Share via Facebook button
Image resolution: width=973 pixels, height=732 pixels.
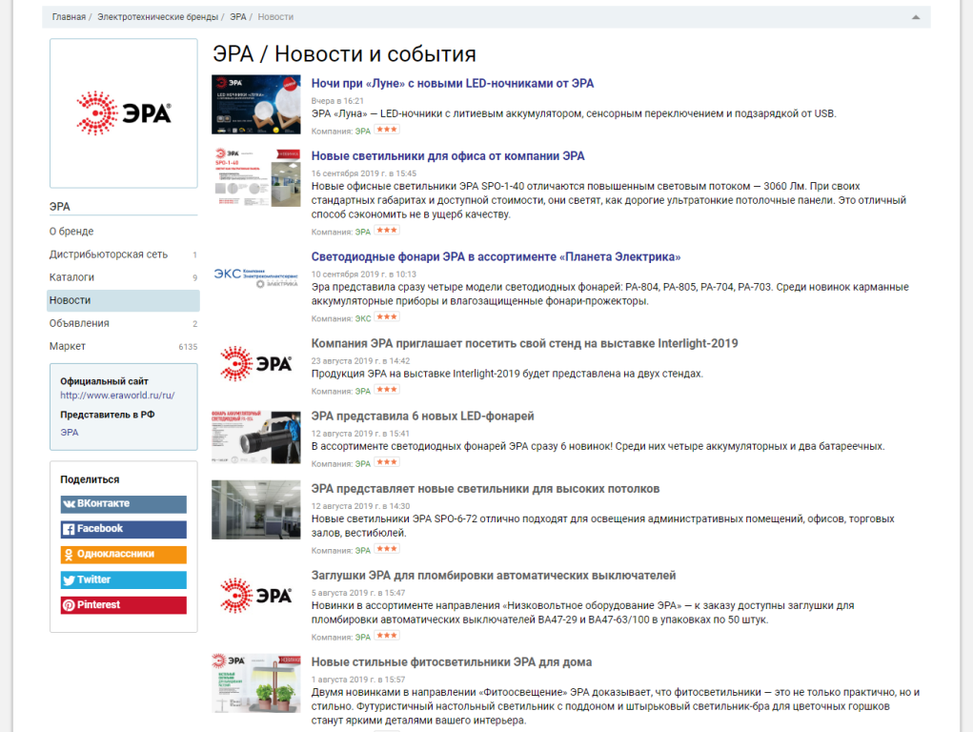pos(124,529)
